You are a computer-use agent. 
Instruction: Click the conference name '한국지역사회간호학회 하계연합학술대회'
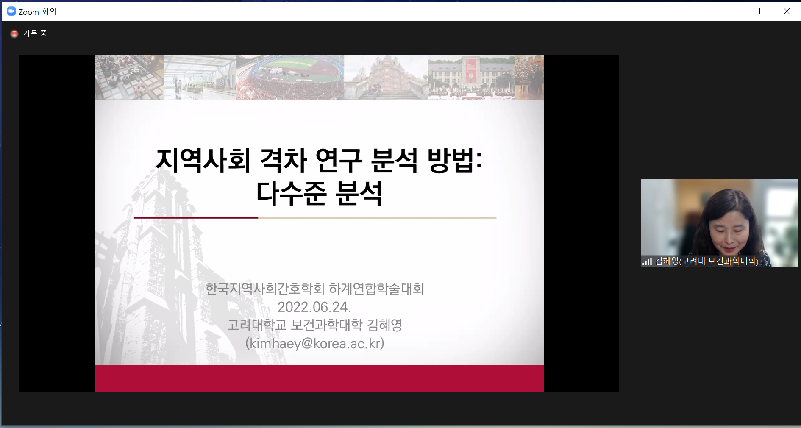point(315,289)
